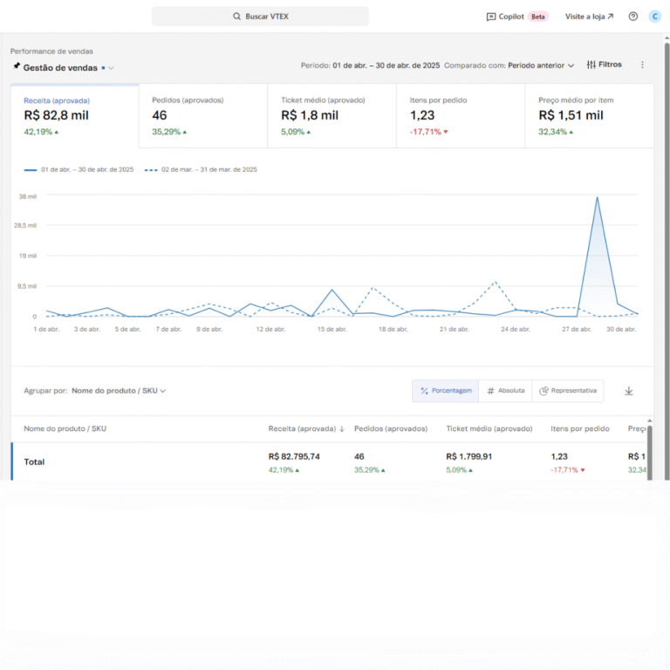Open the three-dot more options menu

click(643, 65)
